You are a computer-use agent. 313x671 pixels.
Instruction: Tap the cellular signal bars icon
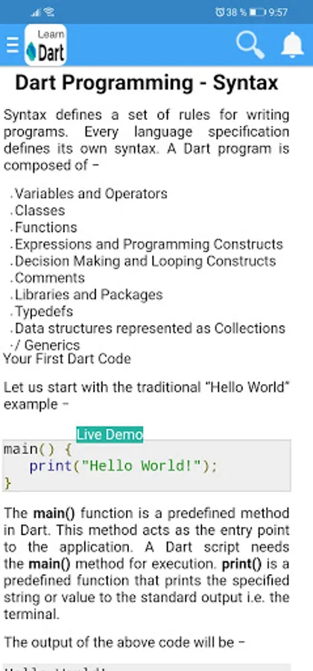click(37, 13)
